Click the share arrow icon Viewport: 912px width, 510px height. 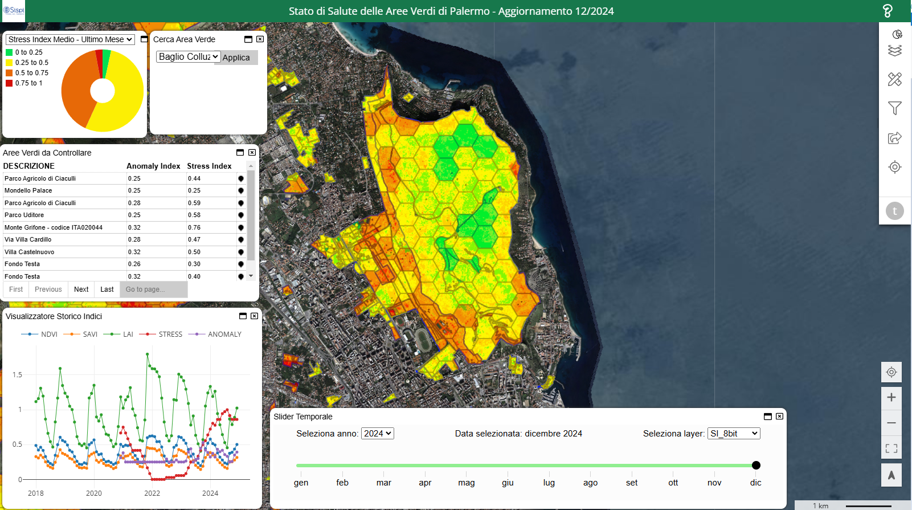click(x=894, y=138)
